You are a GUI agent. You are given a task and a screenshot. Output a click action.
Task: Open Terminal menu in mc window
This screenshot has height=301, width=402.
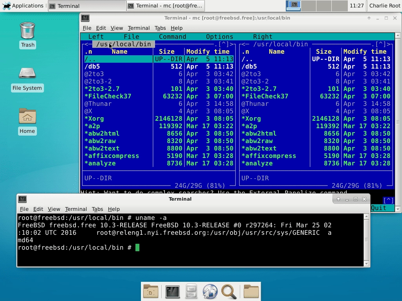point(139,28)
